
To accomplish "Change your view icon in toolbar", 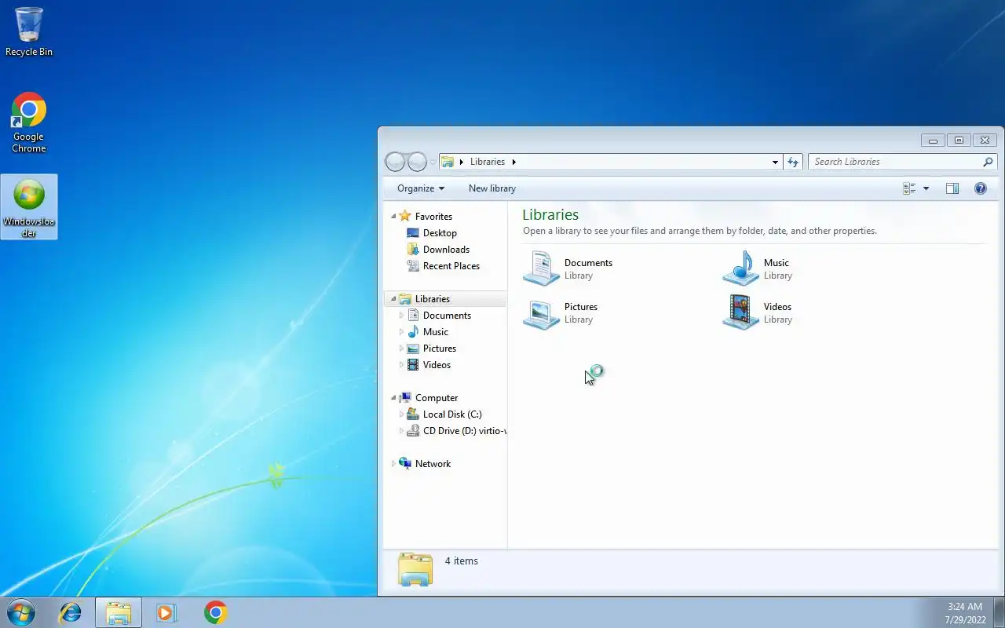I will point(909,188).
